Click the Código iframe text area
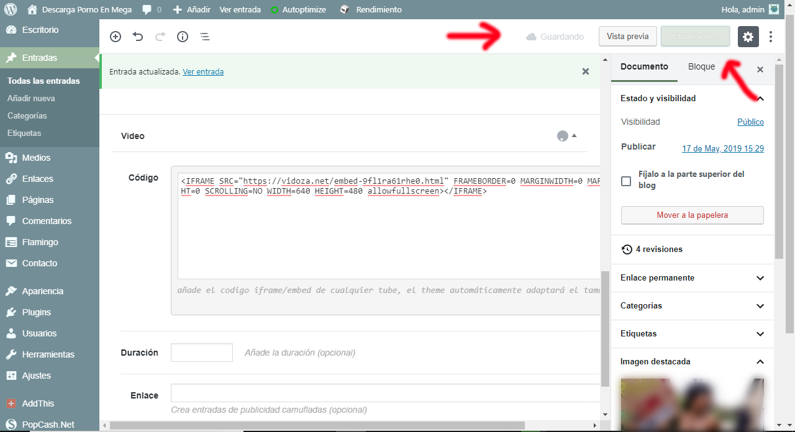This screenshot has height=432, width=795. [x=389, y=225]
